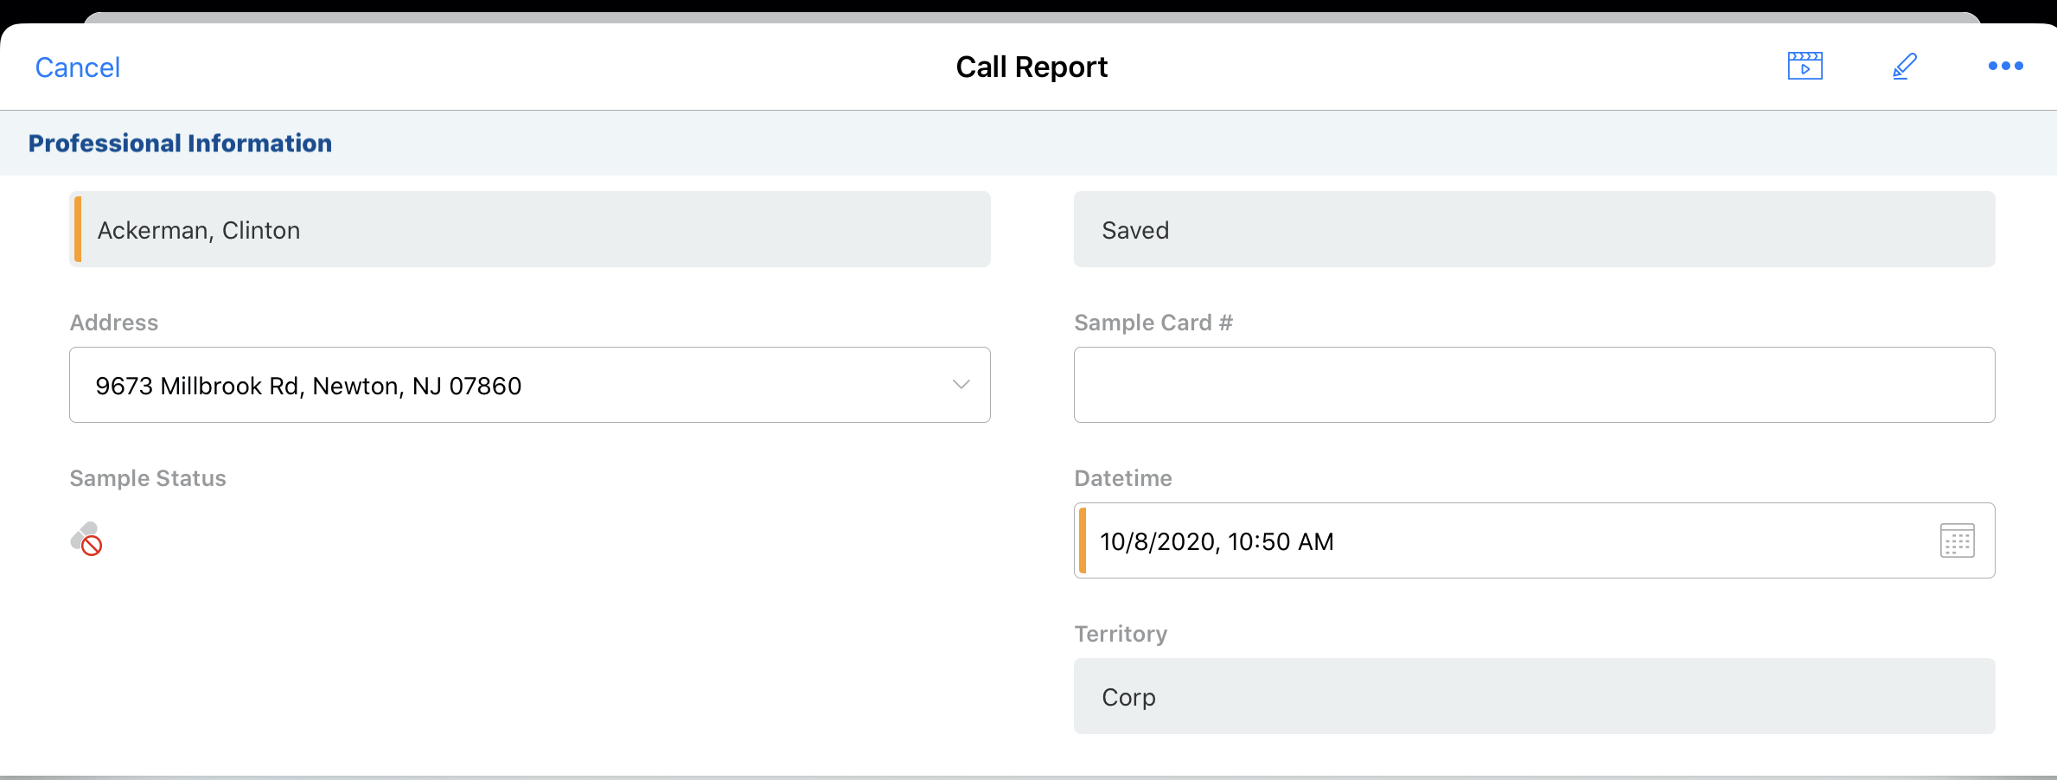Tap the Ackerman, Clinton account field
2057x780 pixels.
pos(529,229)
